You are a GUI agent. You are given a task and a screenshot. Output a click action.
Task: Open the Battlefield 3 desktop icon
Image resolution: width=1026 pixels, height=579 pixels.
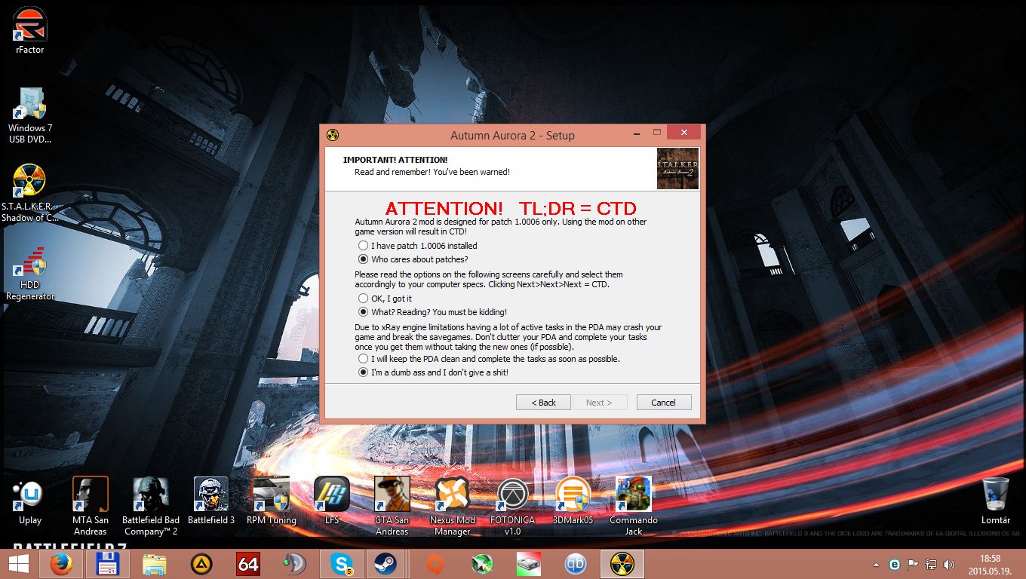[211, 501]
